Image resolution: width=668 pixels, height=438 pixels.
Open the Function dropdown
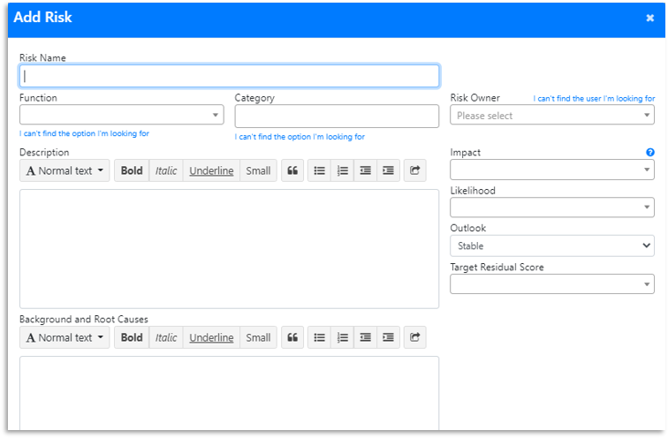click(121, 115)
